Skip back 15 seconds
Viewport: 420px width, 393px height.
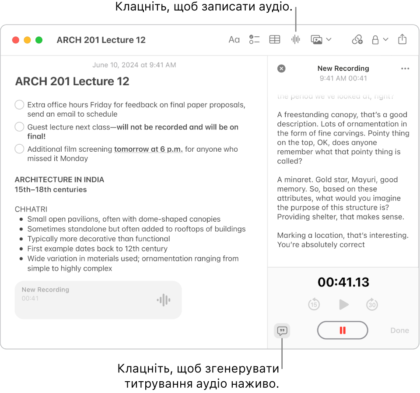click(314, 304)
